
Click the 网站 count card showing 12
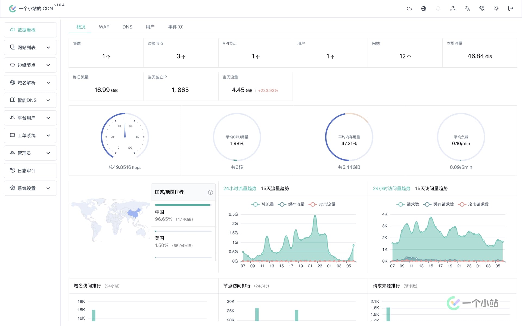click(x=405, y=53)
